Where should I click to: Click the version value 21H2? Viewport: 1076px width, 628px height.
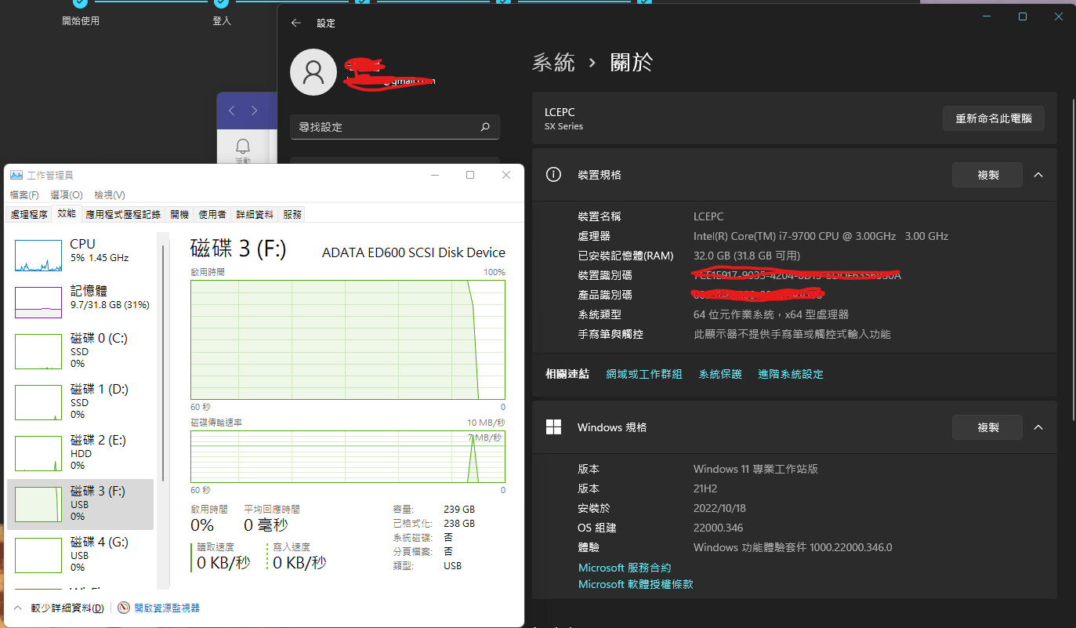707,488
